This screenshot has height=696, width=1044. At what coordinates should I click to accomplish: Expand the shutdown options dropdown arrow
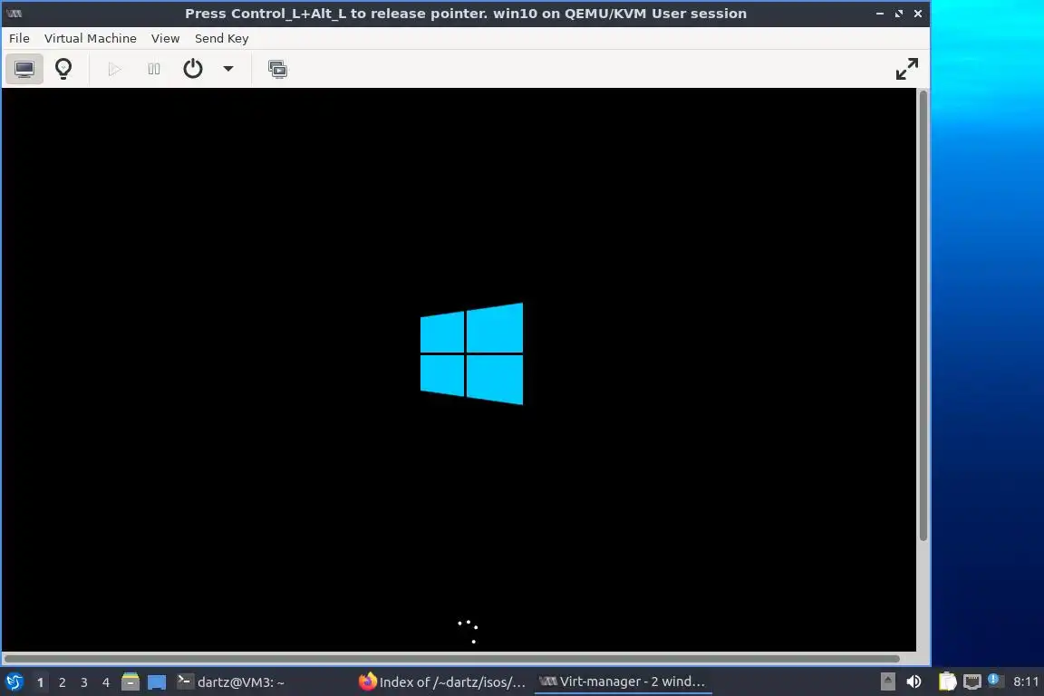pos(228,69)
